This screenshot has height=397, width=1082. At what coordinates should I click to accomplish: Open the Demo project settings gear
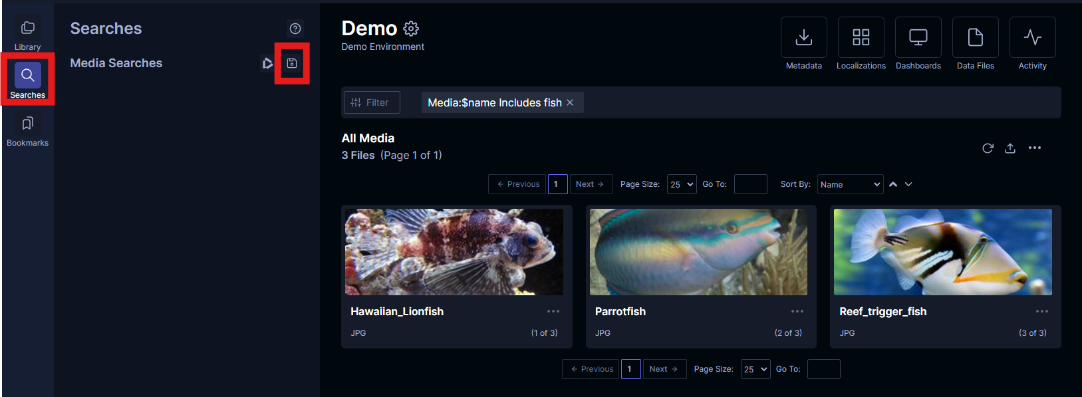coord(411,29)
